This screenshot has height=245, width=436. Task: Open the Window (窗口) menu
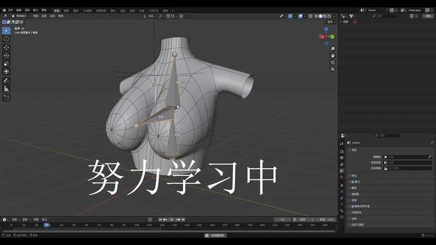[35, 10]
